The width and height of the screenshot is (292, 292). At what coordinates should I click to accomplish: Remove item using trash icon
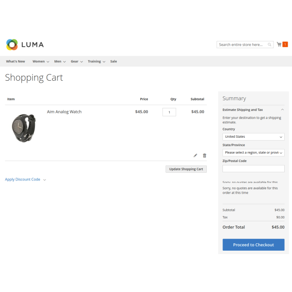204,155
